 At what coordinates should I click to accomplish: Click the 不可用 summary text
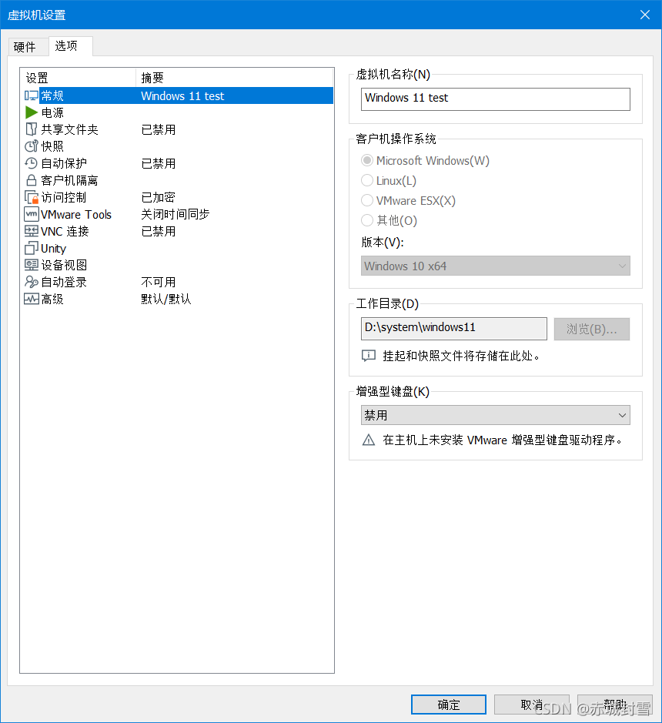158,282
